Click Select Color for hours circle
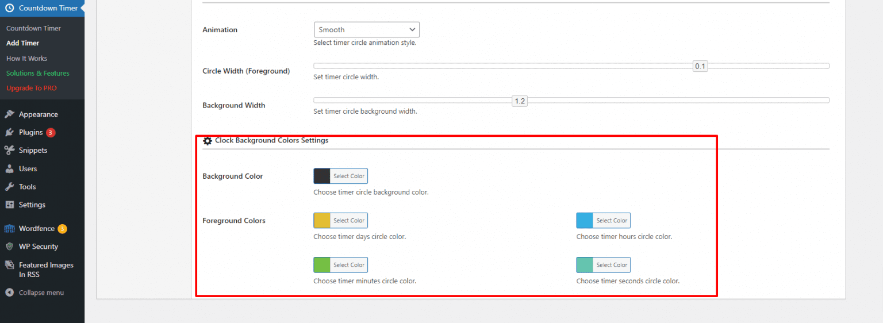This screenshot has width=883, height=323. [x=612, y=221]
